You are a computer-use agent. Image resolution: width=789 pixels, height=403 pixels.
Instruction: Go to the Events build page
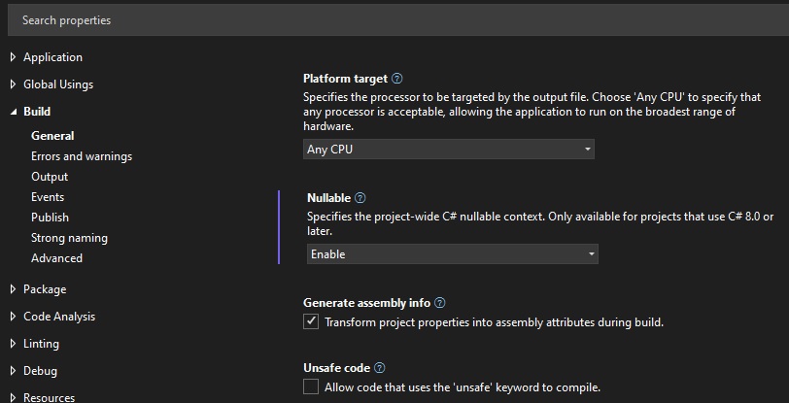(48, 197)
